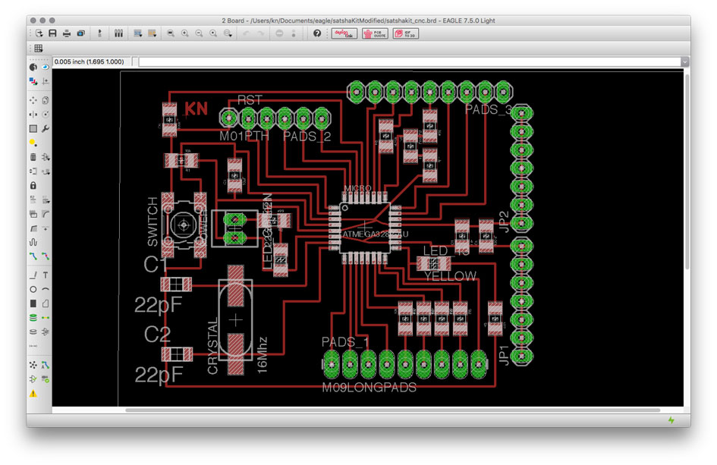The height and width of the screenshot is (465, 717).
Task: Click the Stop command icon
Action: pyautogui.click(x=279, y=33)
